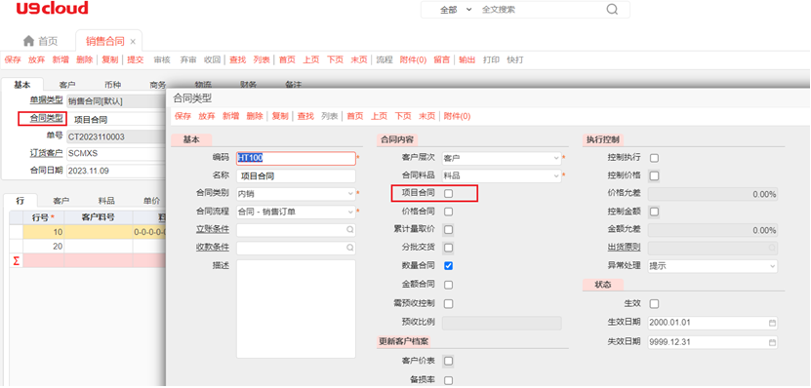Toggle the 累计量取价 checkbox
This screenshot has height=388, width=811.
(x=448, y=229)
